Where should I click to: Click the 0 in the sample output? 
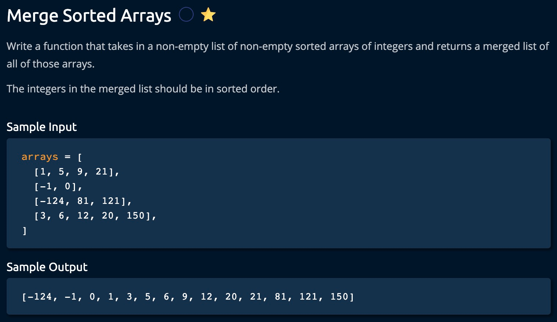(x=92, y=297)
